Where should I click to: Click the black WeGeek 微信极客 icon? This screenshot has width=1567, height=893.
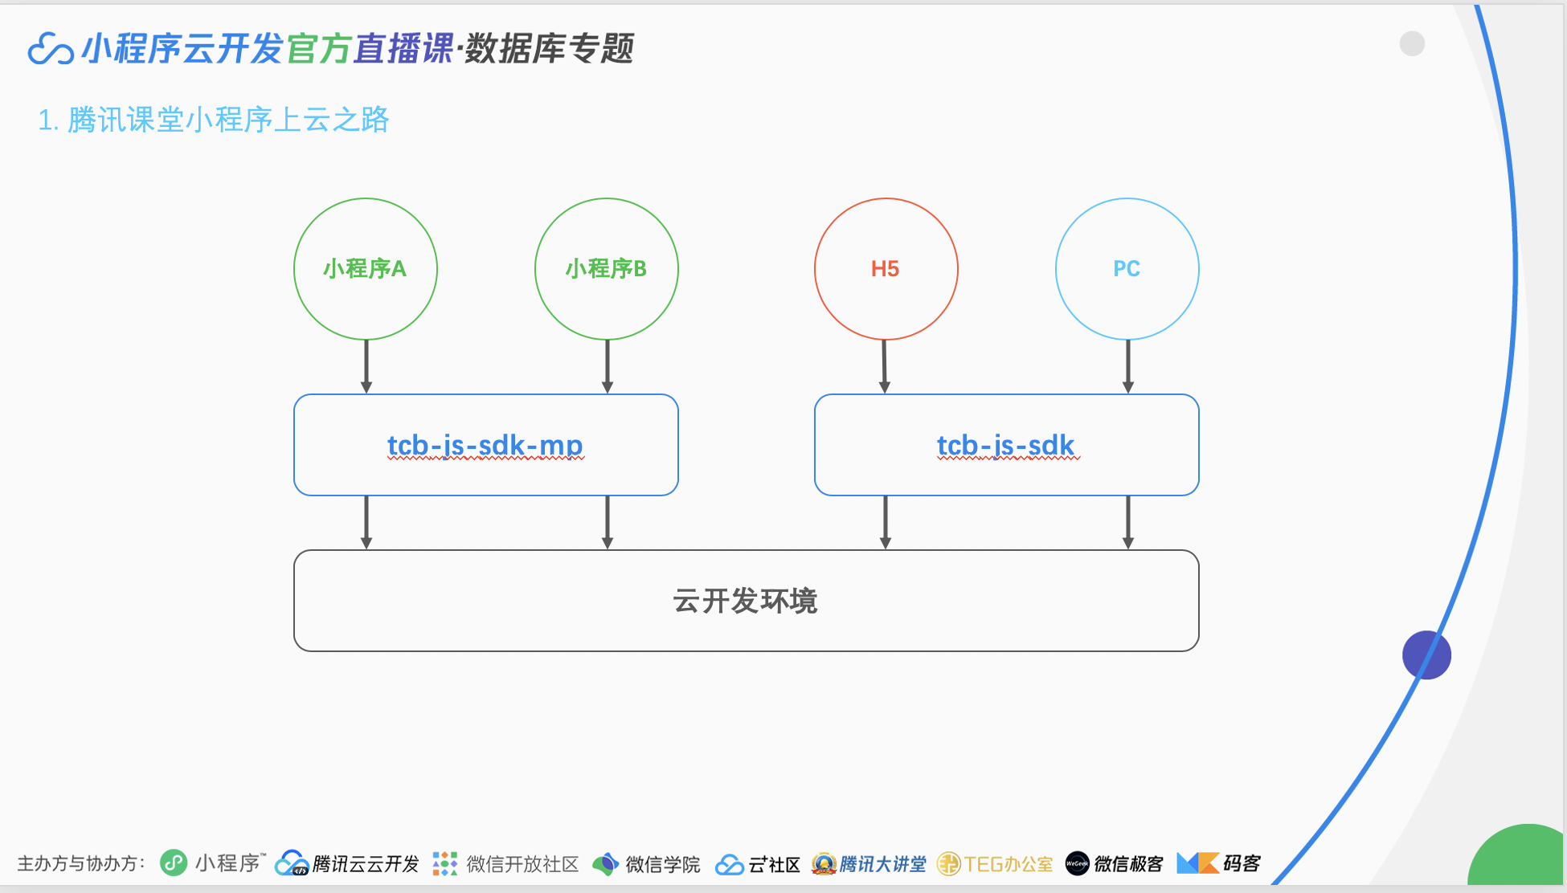(1077, 864)
